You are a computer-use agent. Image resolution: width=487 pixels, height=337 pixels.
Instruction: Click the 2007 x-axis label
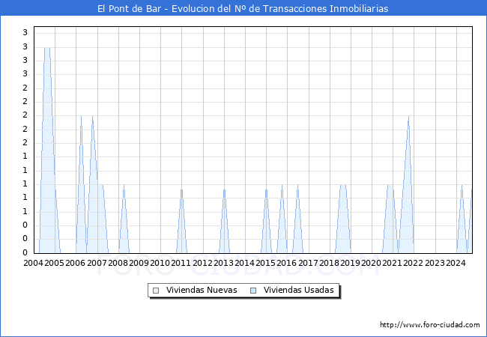97,263
